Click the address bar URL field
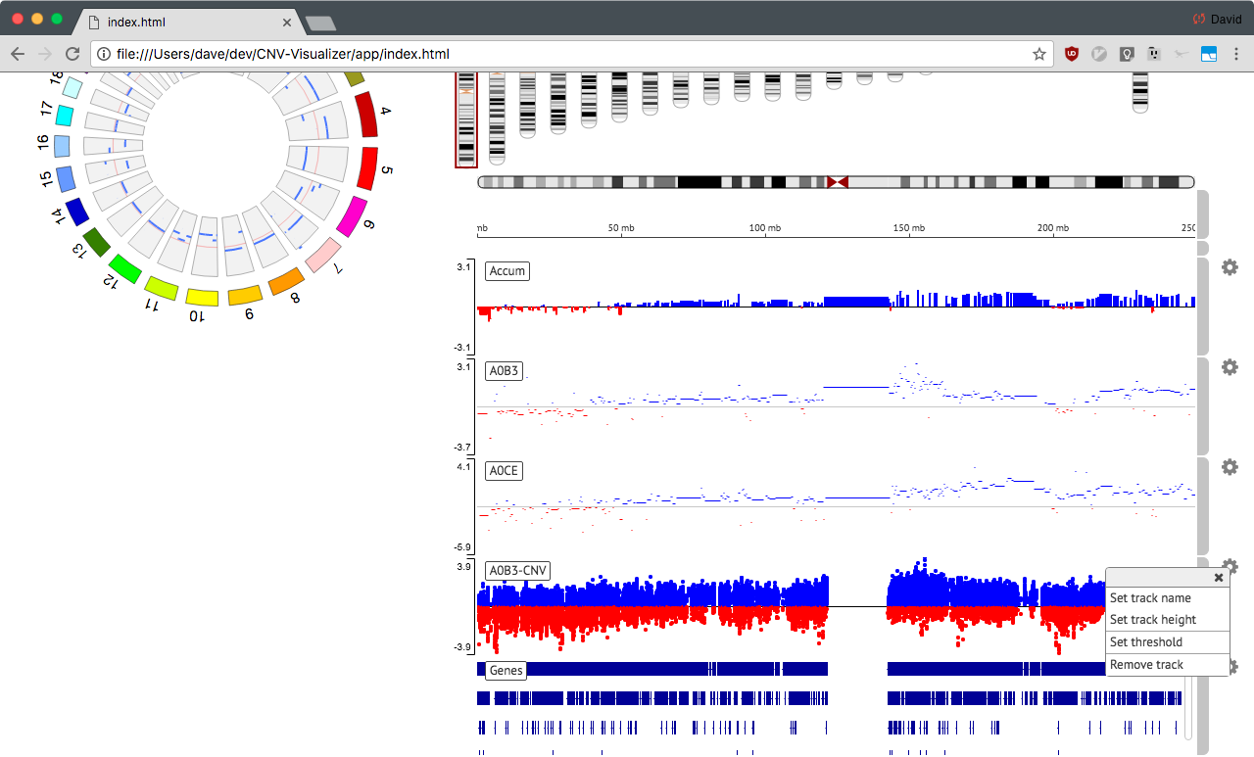This screenshot has height=757, width=1254. click(x=558, y=54)
